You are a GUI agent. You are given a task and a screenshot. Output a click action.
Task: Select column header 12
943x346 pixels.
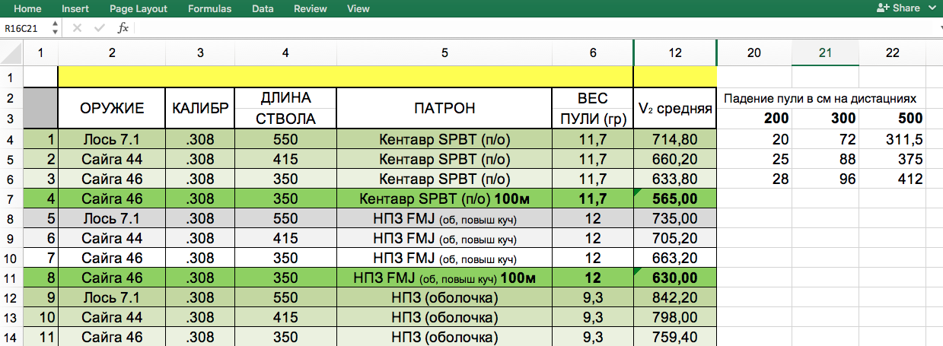(675, 52)
